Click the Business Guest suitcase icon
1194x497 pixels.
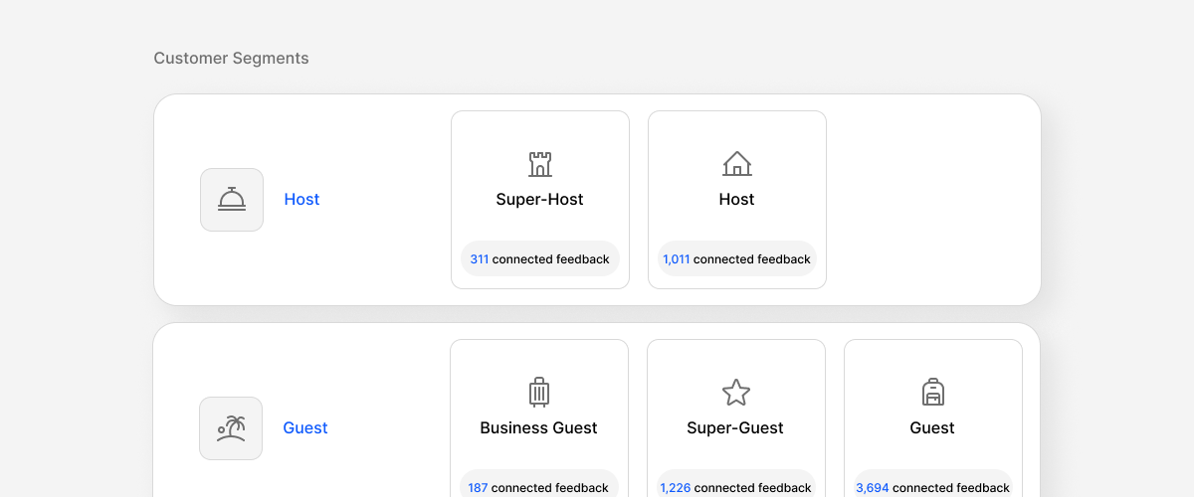(538, 393)
